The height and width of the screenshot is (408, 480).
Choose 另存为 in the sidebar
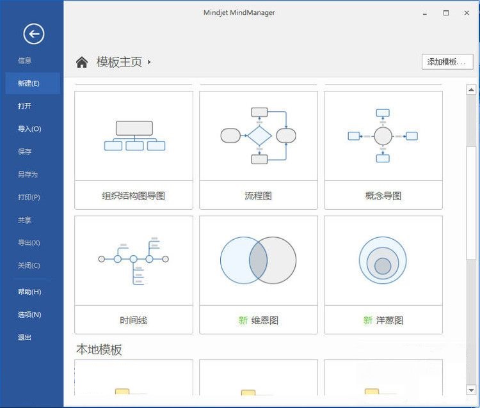pyautogui.click(x=28, y=175)
